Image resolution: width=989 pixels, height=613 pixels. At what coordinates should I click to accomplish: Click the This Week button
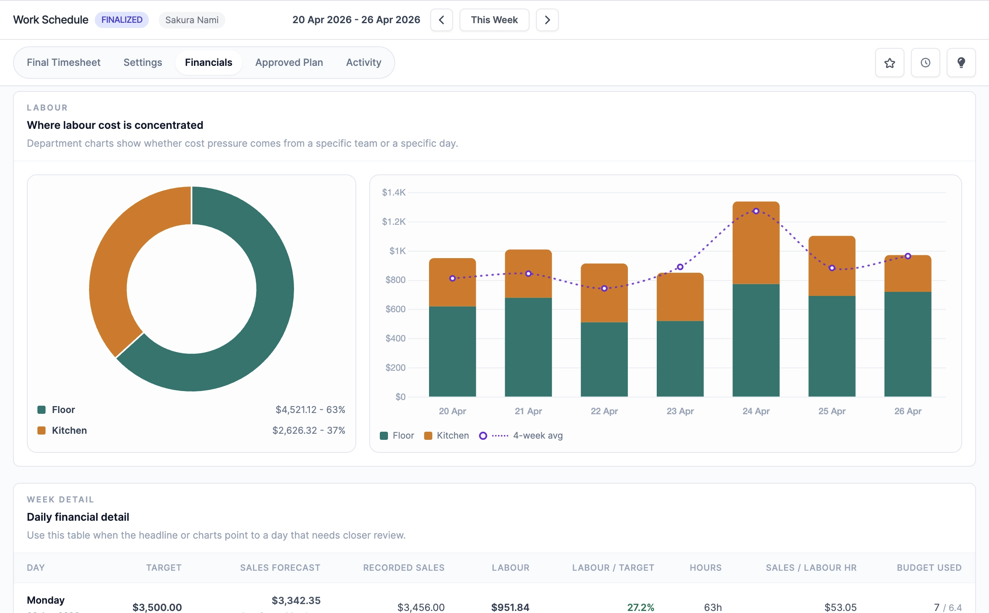(x=494, y=20)
